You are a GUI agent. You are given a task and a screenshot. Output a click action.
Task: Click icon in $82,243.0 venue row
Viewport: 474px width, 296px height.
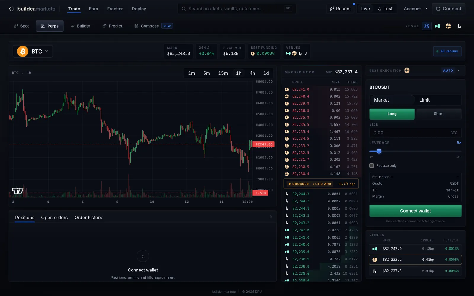[375, 249]
